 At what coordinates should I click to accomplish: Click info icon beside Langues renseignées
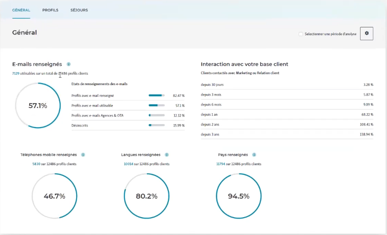click(167, 155)
